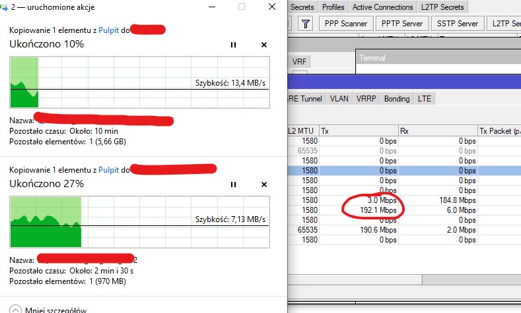Open the VRF tab
This screenshot has height=313, width=521.
point(299,62)
